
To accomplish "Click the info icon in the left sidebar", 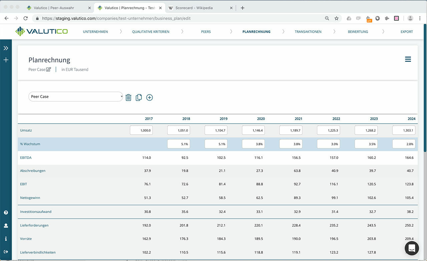I will click(x=6, y=238).
